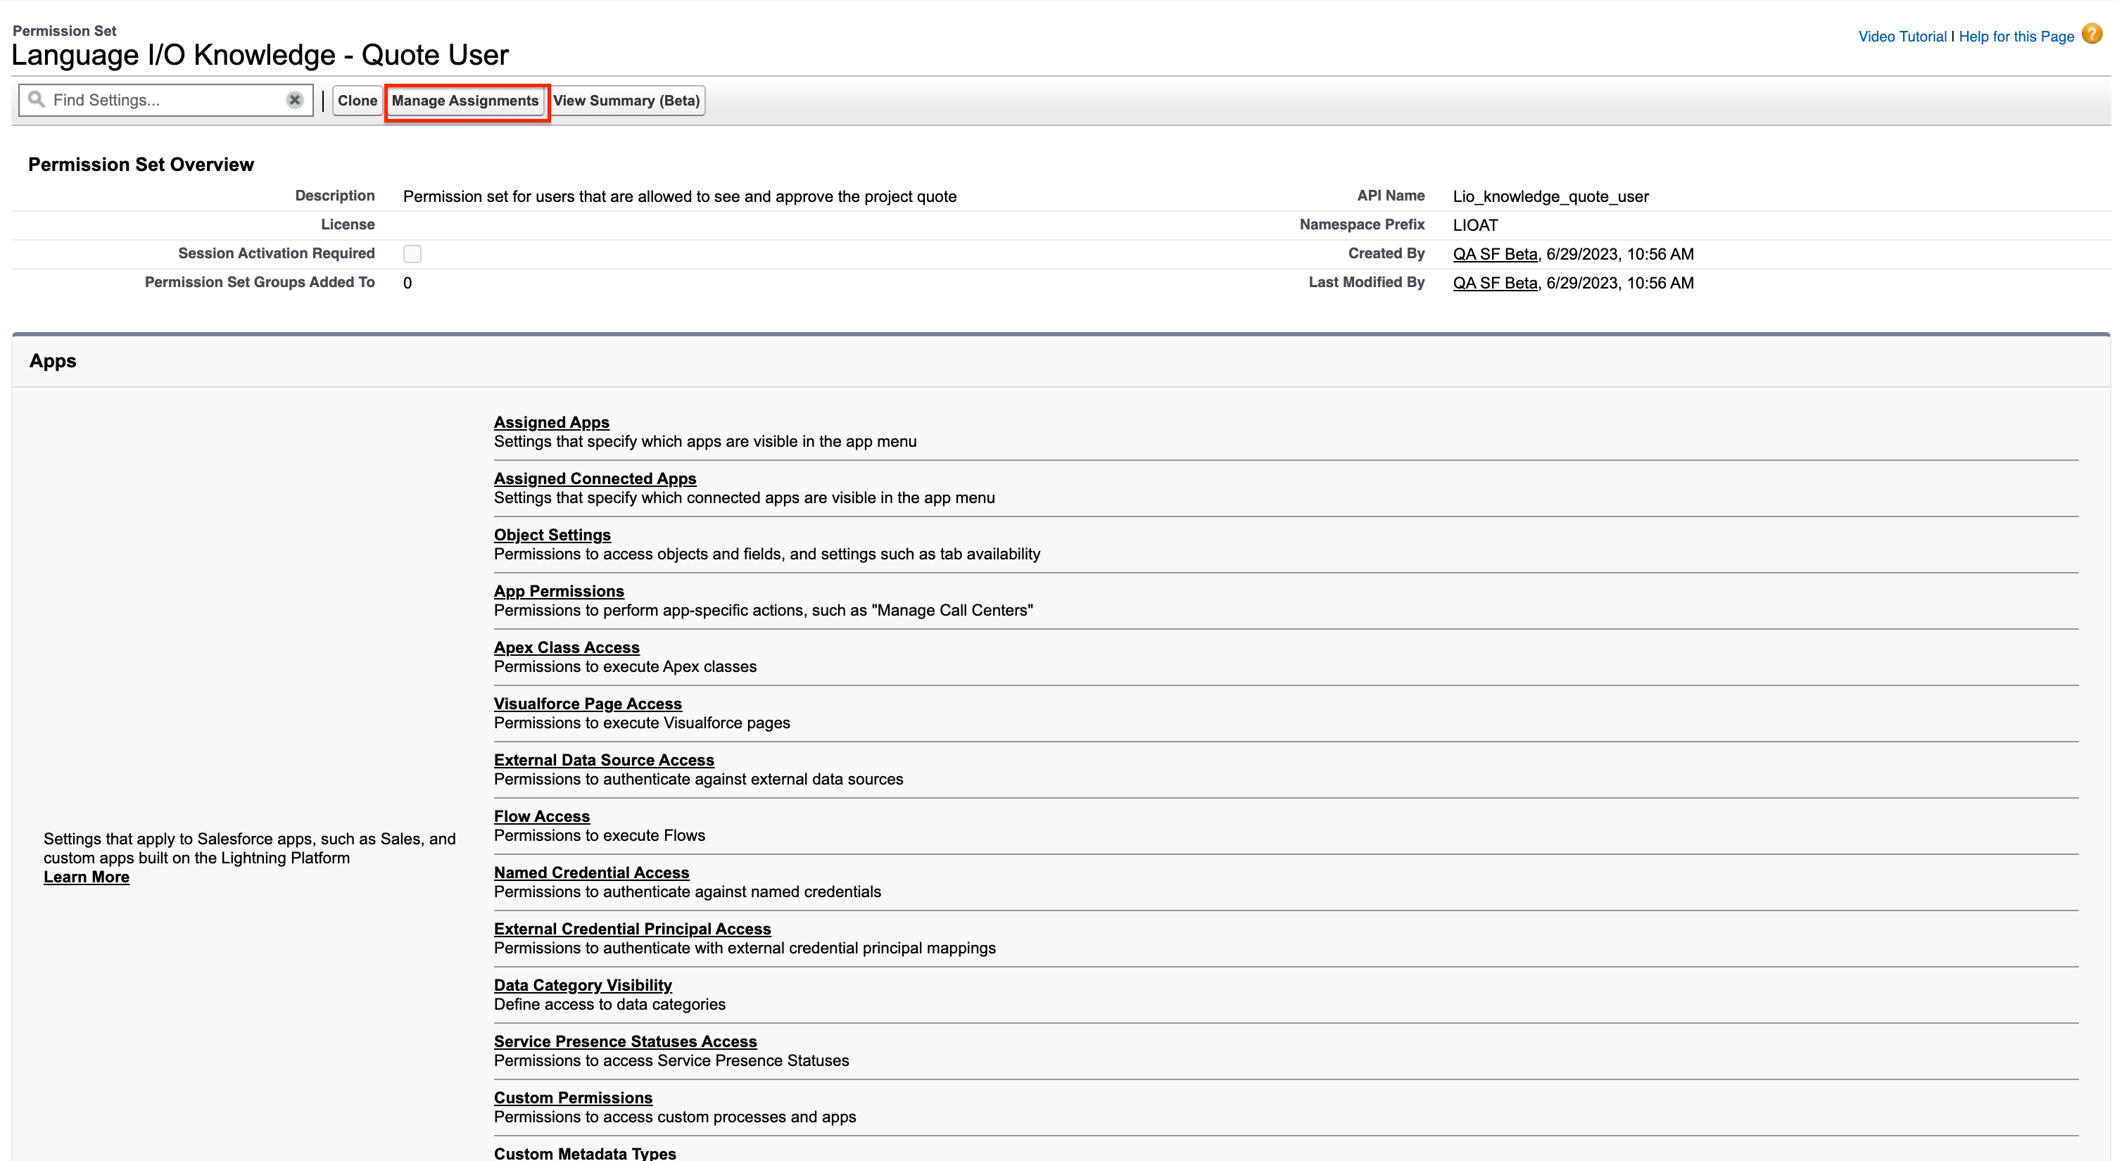Click the Apps section heading
This screenshot has width=2117, height=1161.
(x=53, y=361)
